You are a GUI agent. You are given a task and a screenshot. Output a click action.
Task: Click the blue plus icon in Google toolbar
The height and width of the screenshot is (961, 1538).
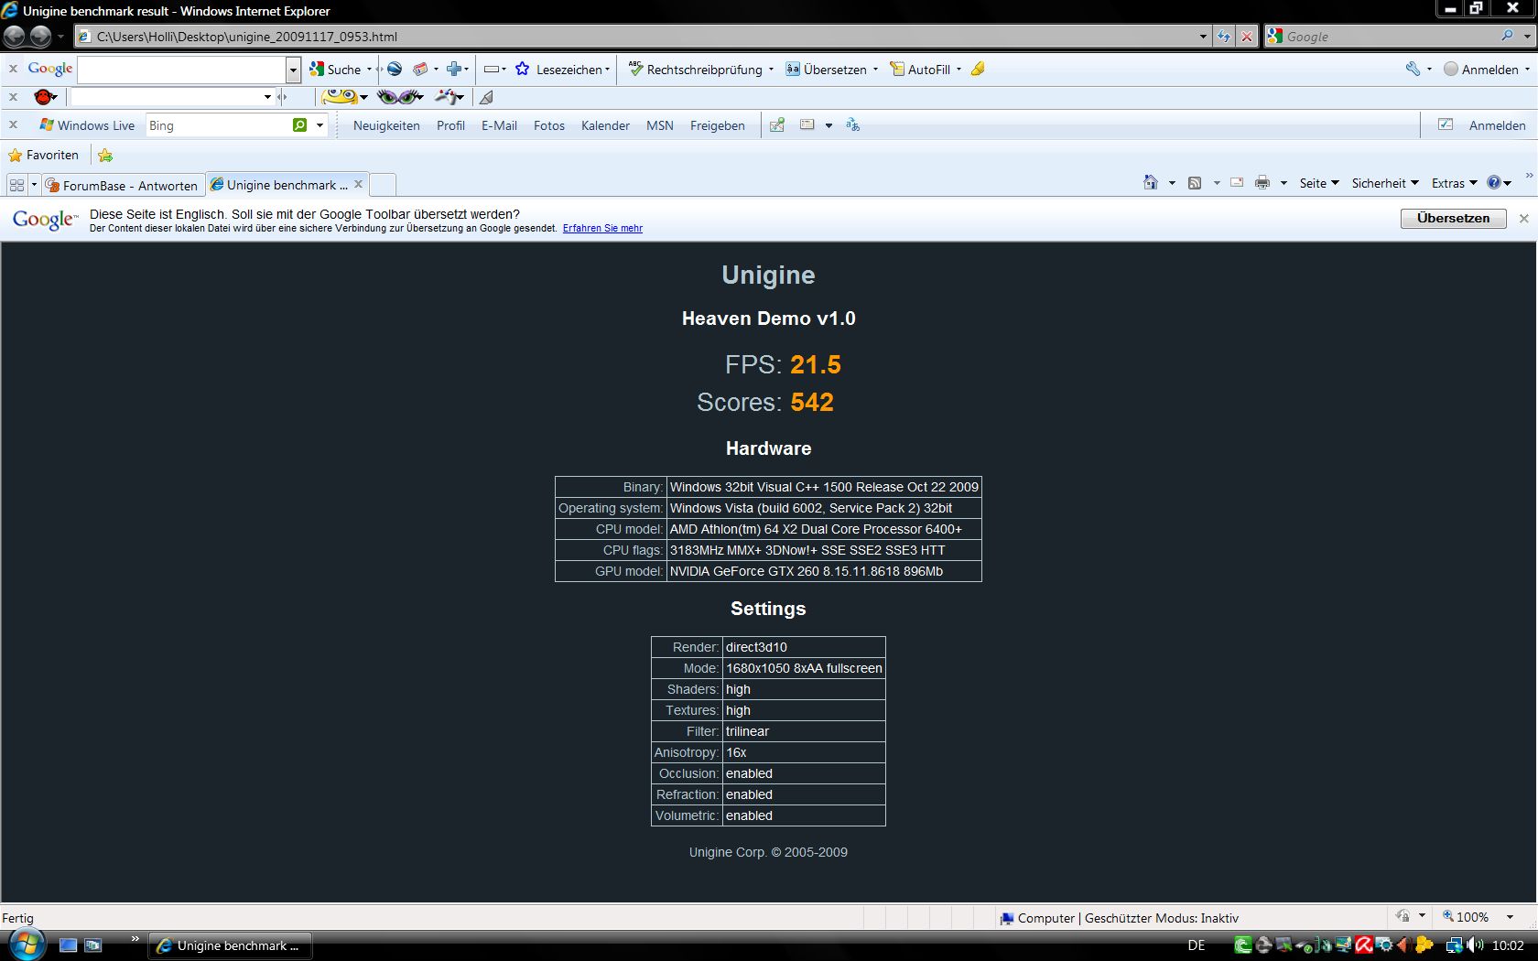coord(453,69)
